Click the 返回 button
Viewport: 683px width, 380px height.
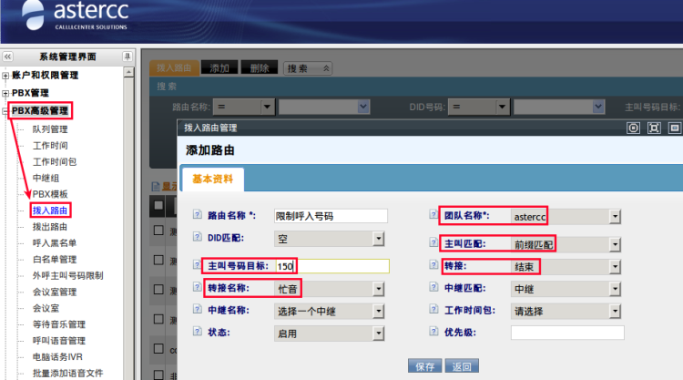click(x=462, y=366)
